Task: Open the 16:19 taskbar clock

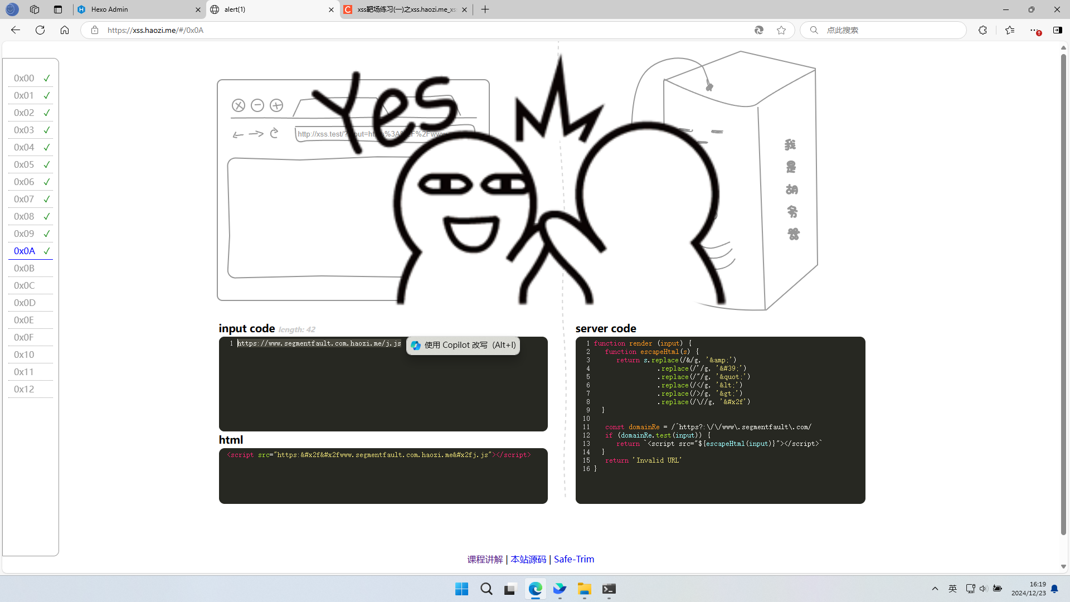Action: pyautogui.click(x=1029, y=589)
